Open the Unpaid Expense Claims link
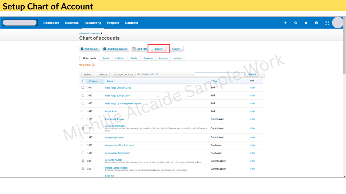 coord(116,168)
